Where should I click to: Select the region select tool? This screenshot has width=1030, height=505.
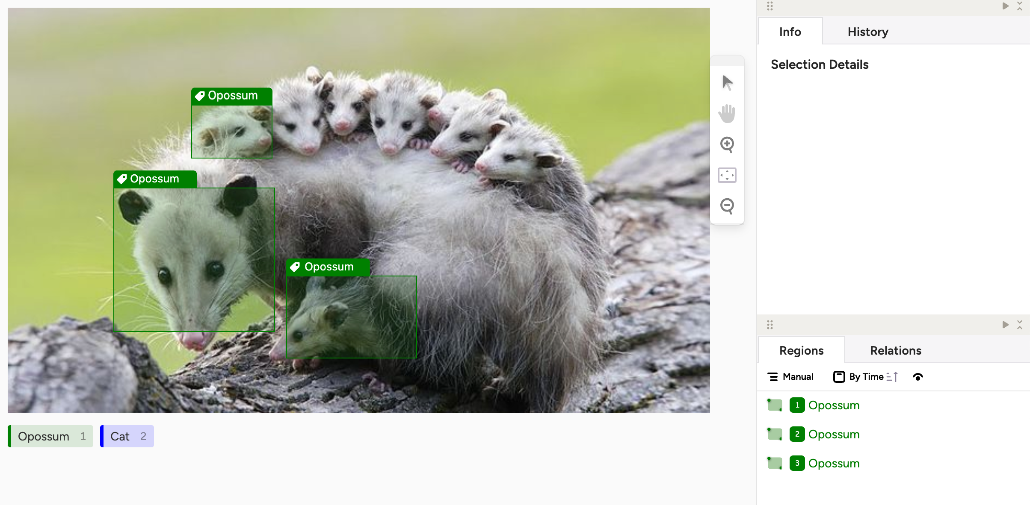click(x=728, y=175)
